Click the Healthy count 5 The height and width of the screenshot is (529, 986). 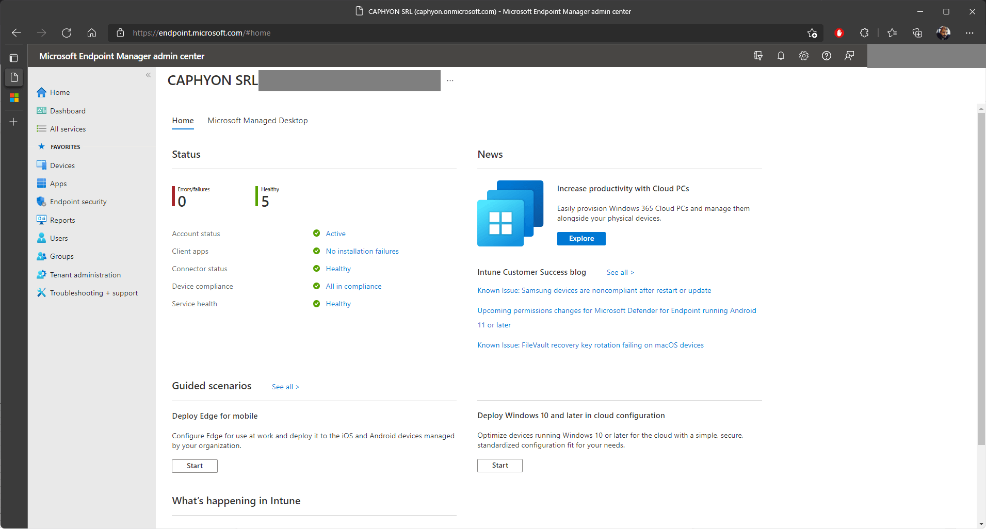click(265, 202)
